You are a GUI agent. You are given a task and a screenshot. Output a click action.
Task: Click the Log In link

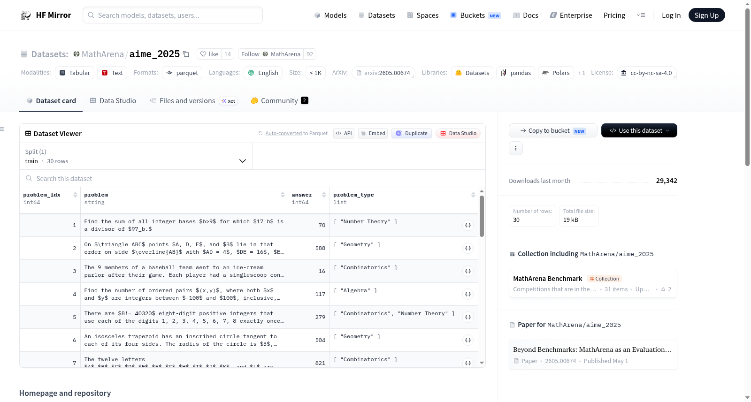point(671,15)
